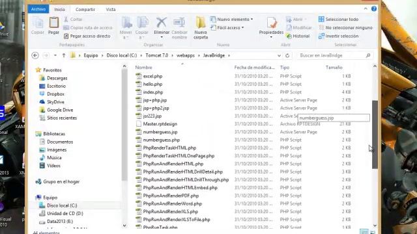
Task: Click Equipo in the address breadcrumb
Action: (x=91, y=55)
